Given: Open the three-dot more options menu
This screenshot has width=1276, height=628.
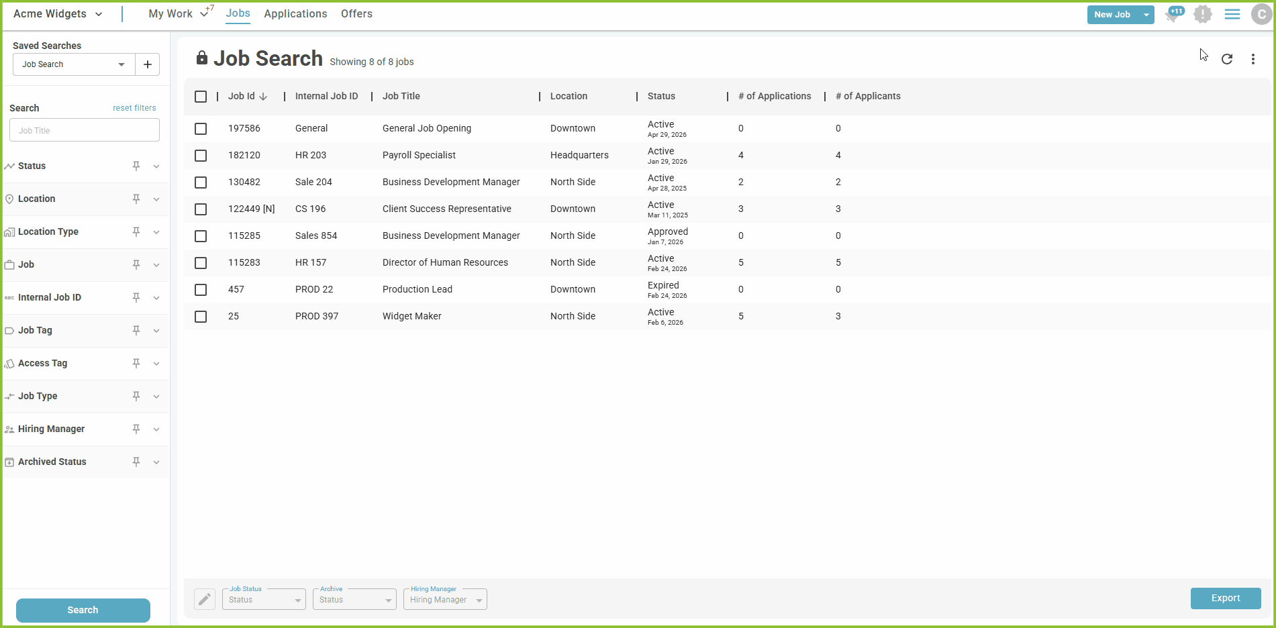Looking at the screenshot, I should coord(1253,59).
